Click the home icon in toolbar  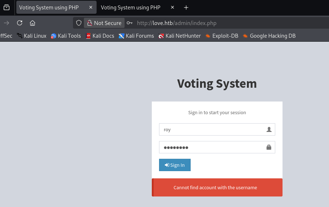[32, 23]
